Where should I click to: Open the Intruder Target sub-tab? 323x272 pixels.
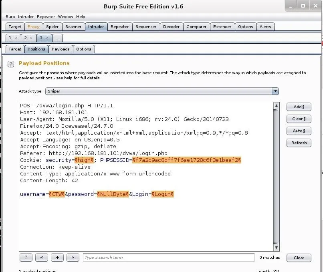(15, 49)
